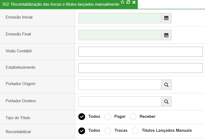Open calendar picker for Emissão Inicial
This screenshot has height=139, width=205.
tap(166, 18)
